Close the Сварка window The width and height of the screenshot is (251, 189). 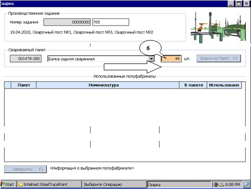[x=247, y=3]
